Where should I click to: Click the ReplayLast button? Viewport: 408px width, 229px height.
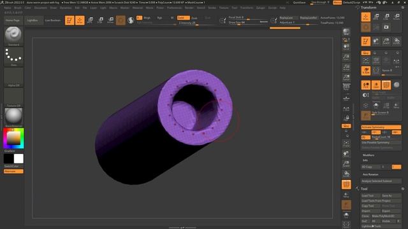pos(288,18)
